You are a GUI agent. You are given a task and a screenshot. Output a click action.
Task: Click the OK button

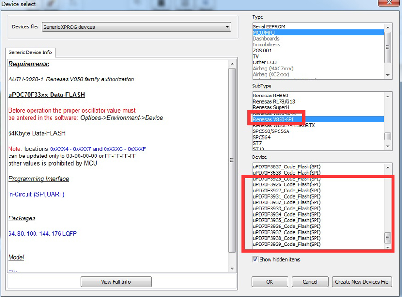270,282
